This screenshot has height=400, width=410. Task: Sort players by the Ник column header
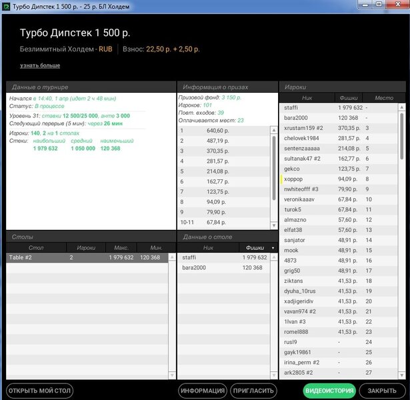pyautogui.click(x=307, y=97)
